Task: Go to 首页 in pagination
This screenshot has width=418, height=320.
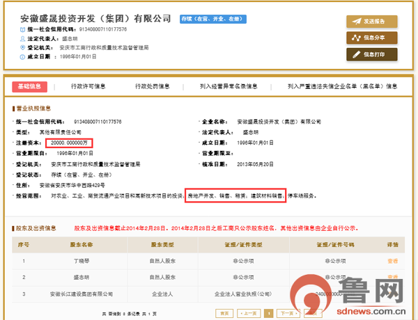Action: point(224,314)
